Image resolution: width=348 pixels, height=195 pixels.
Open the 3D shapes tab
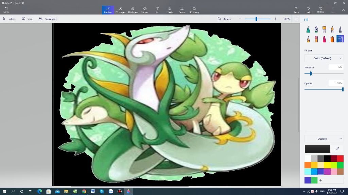tap(133, 10)
